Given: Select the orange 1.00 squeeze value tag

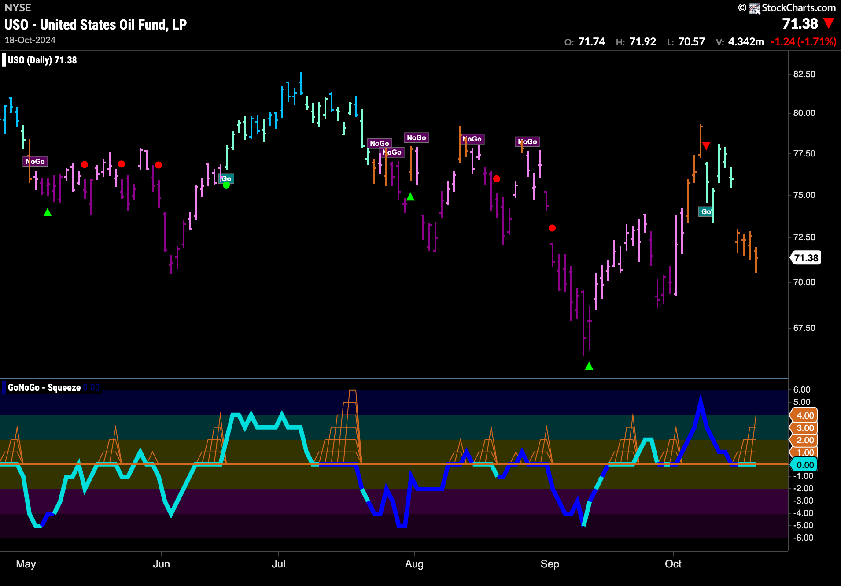Looking at the screenshot, I should click(804, 452).
